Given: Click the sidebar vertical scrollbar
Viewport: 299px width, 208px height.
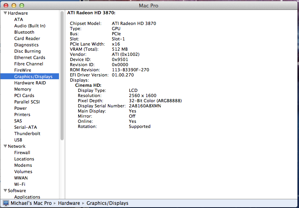Looking at the screenshot, I should (x=62, y=76).
